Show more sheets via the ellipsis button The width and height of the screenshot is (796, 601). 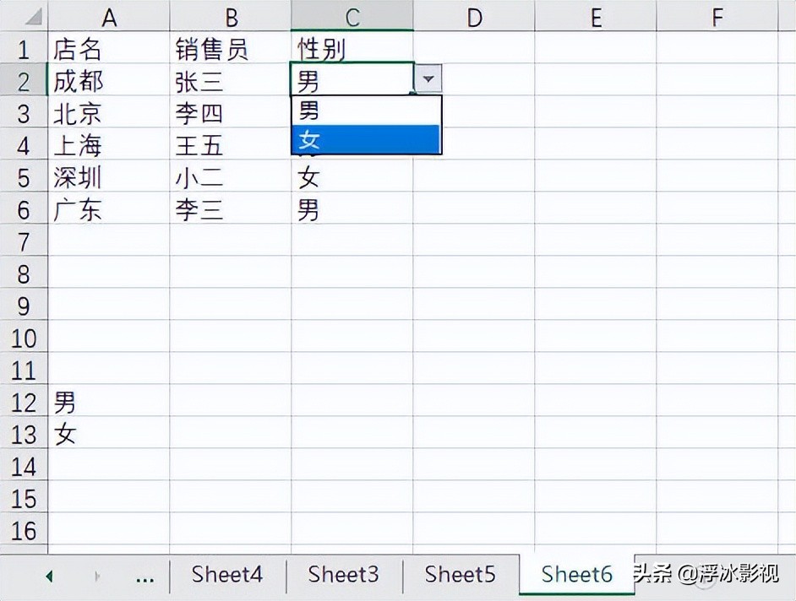click(144, 577)
